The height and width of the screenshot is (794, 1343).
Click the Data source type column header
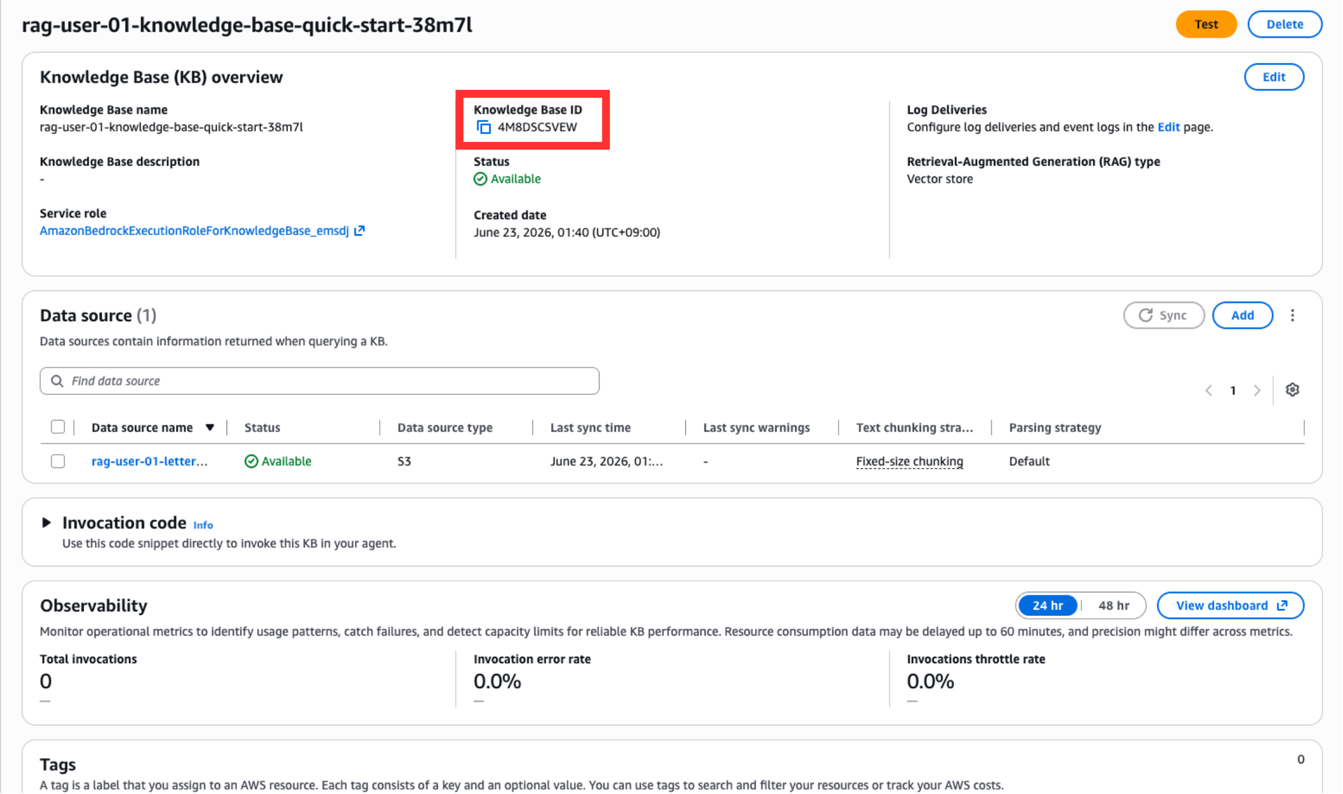(x=445, y=428)
